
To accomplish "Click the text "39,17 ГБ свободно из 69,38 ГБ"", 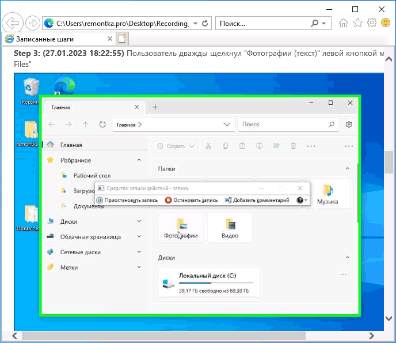I will (214, 291).
